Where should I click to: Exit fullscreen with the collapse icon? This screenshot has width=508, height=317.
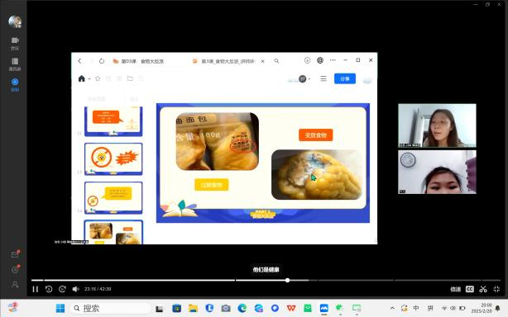[x=496, y=289]
